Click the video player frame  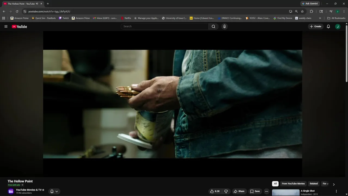pyautogui.click(x=172, y=104)
